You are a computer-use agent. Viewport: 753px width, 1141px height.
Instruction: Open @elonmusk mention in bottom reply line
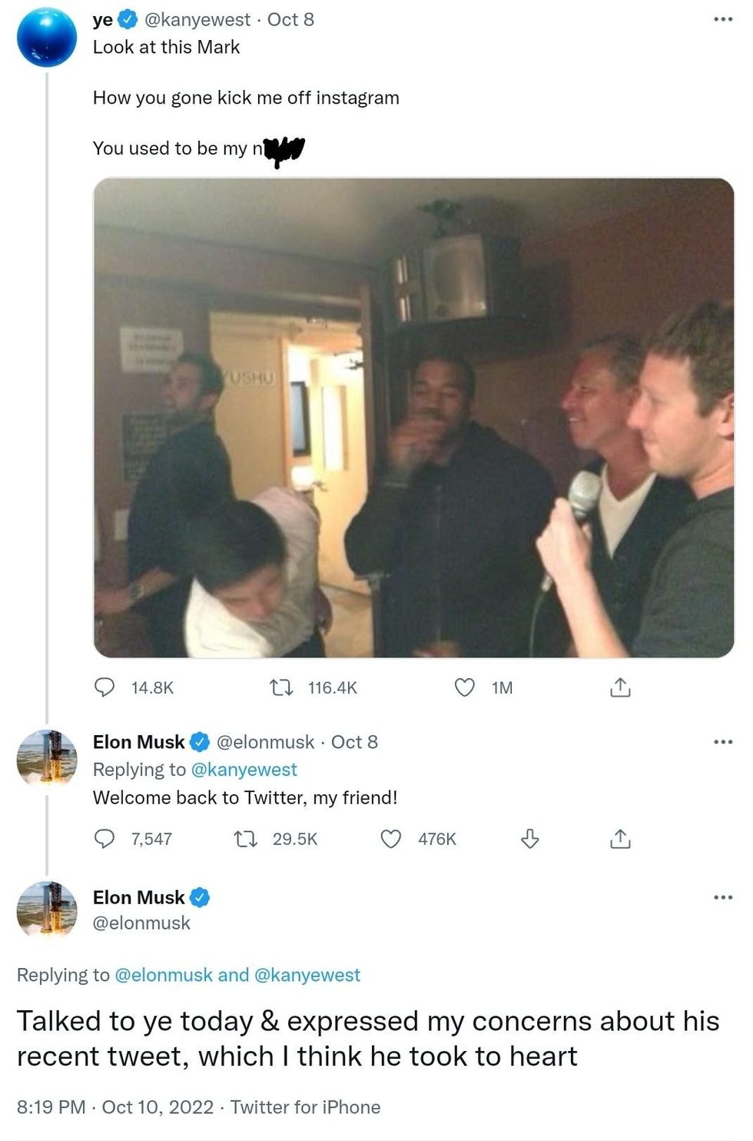click(x=163, y=975)
